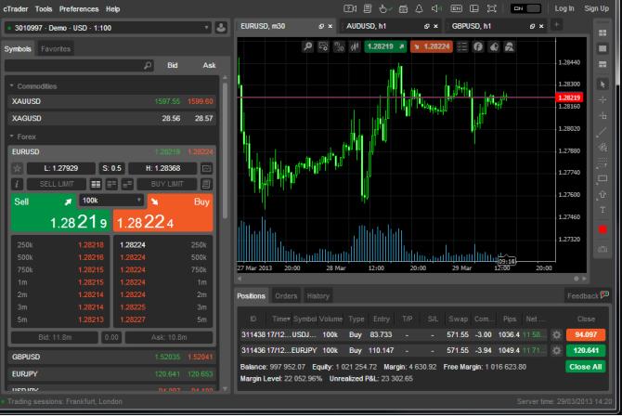Click the deposit icon beside account selector
This screenshot has height=417, width=622.
click(x=221, y=28)
